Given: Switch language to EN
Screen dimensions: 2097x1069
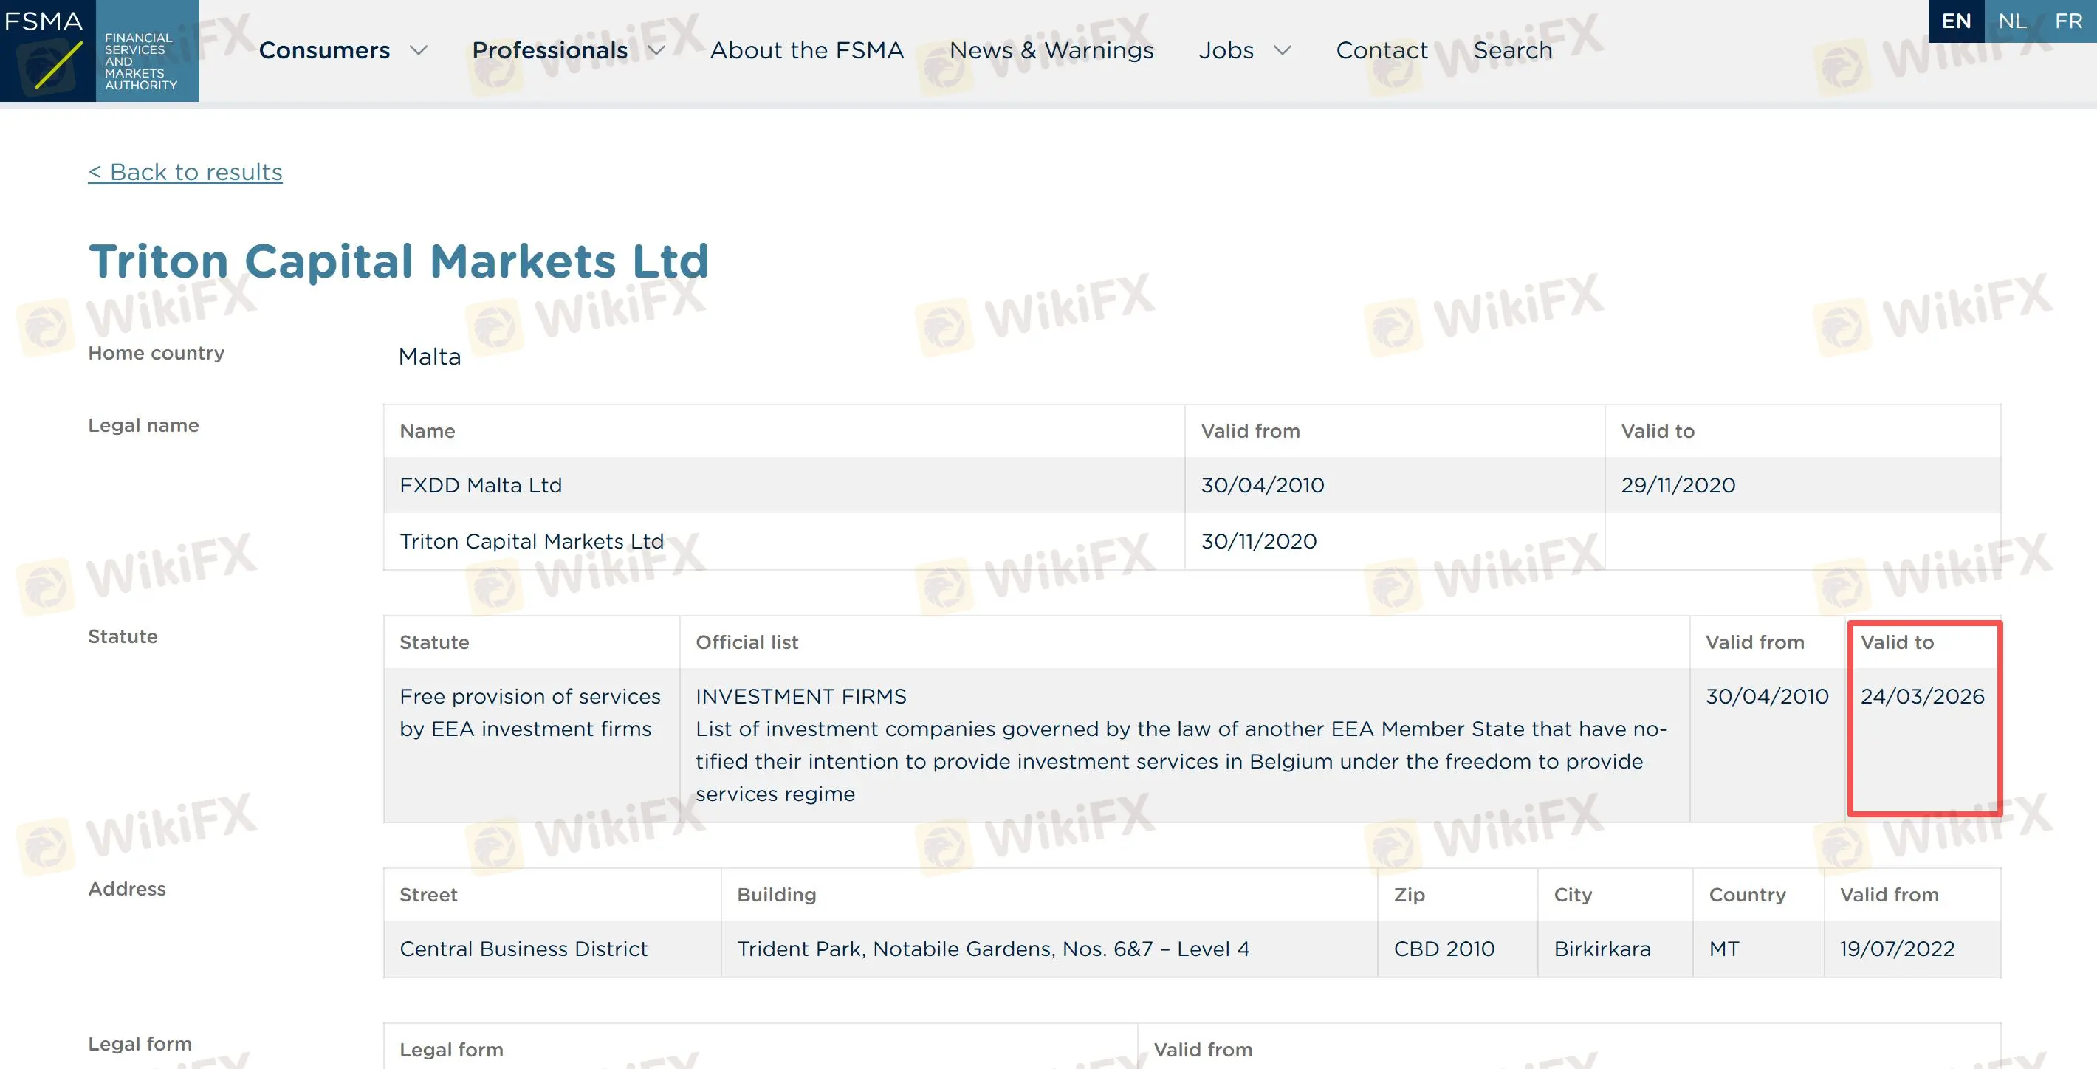Looking at the screenshot, I should [1956, 21].
